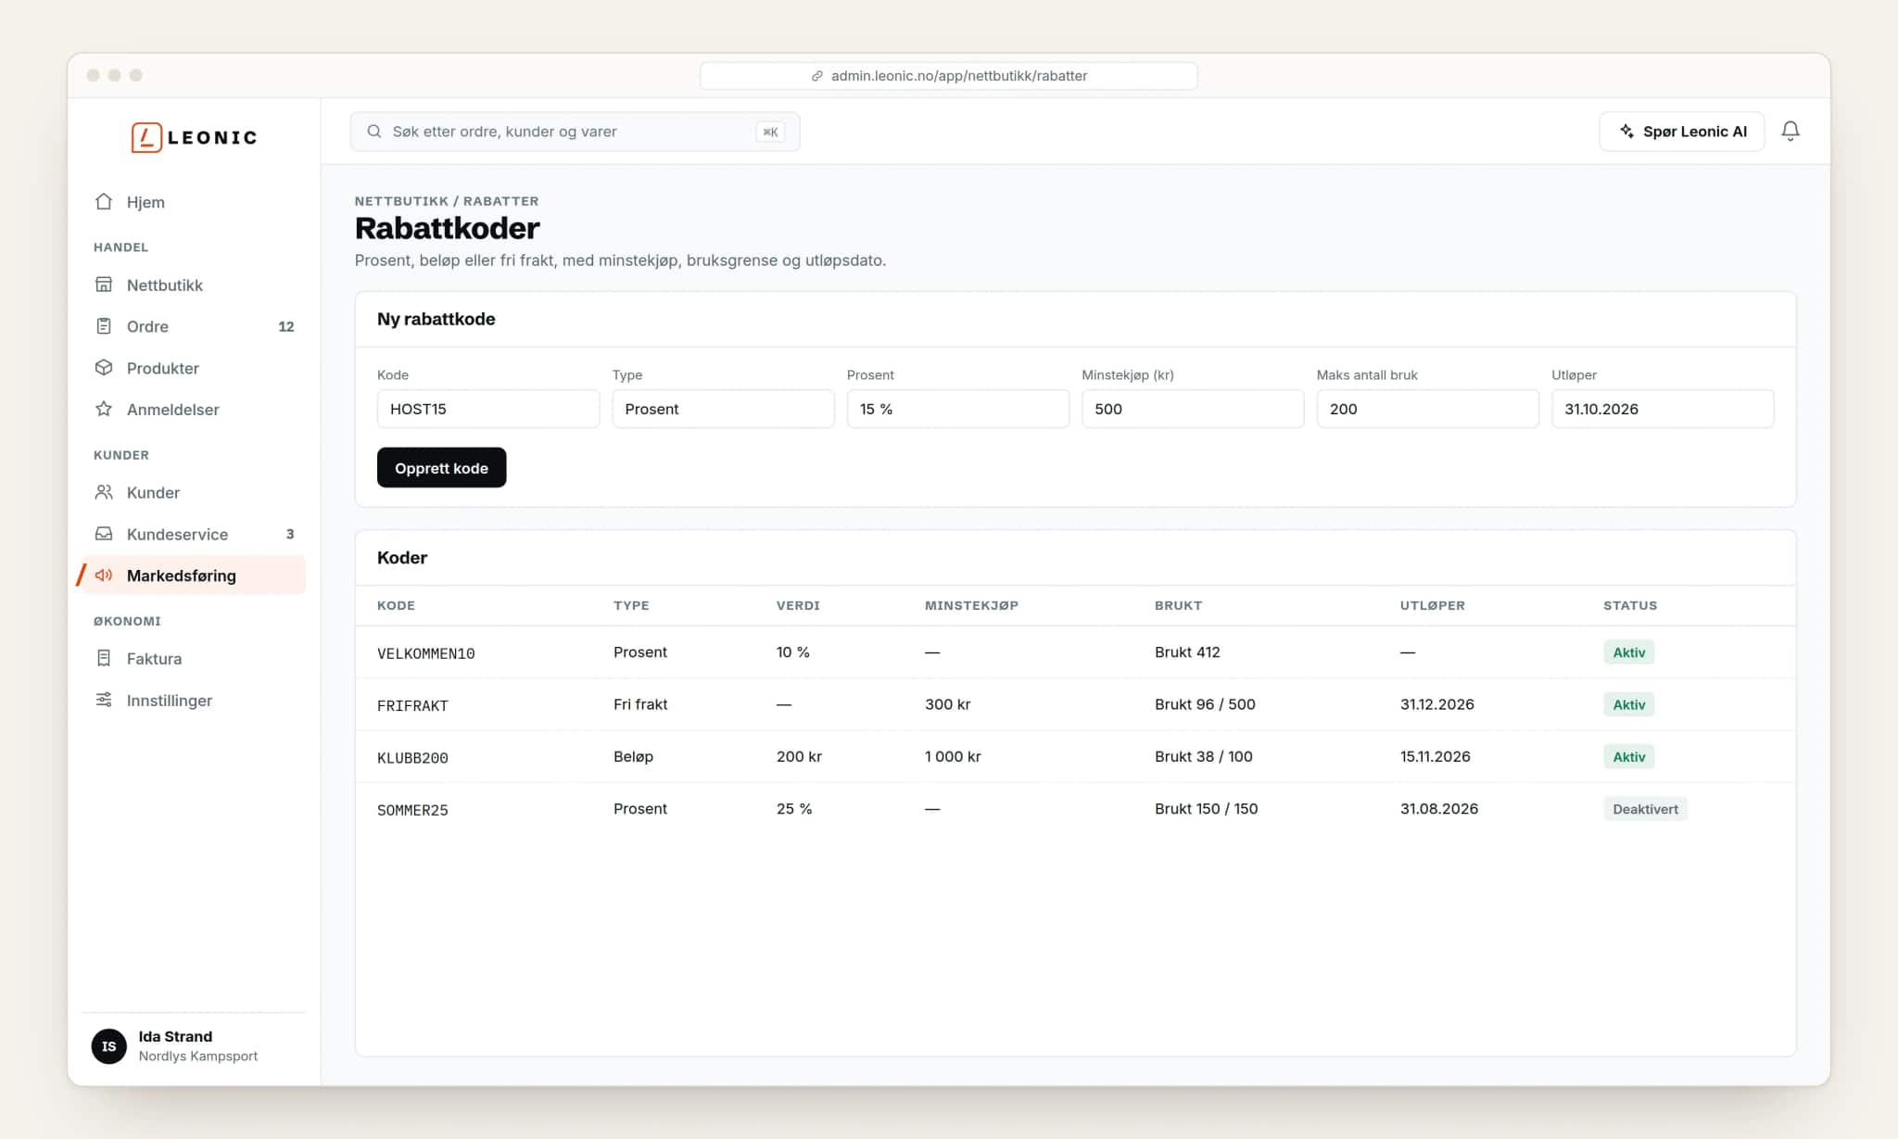The height and width of the screenshot is (1139, 1898).
Task: Click the Innstillinger sliders icon
Action: click(x=104, y=700)
